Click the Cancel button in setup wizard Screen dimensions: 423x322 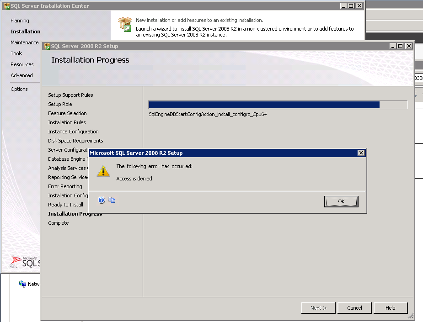354,308
